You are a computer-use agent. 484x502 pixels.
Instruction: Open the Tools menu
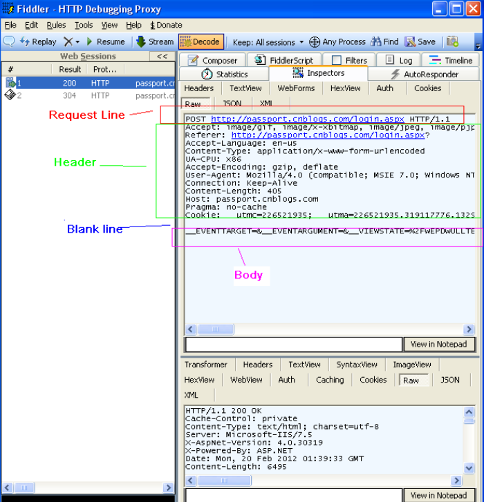tap(84, 25)
